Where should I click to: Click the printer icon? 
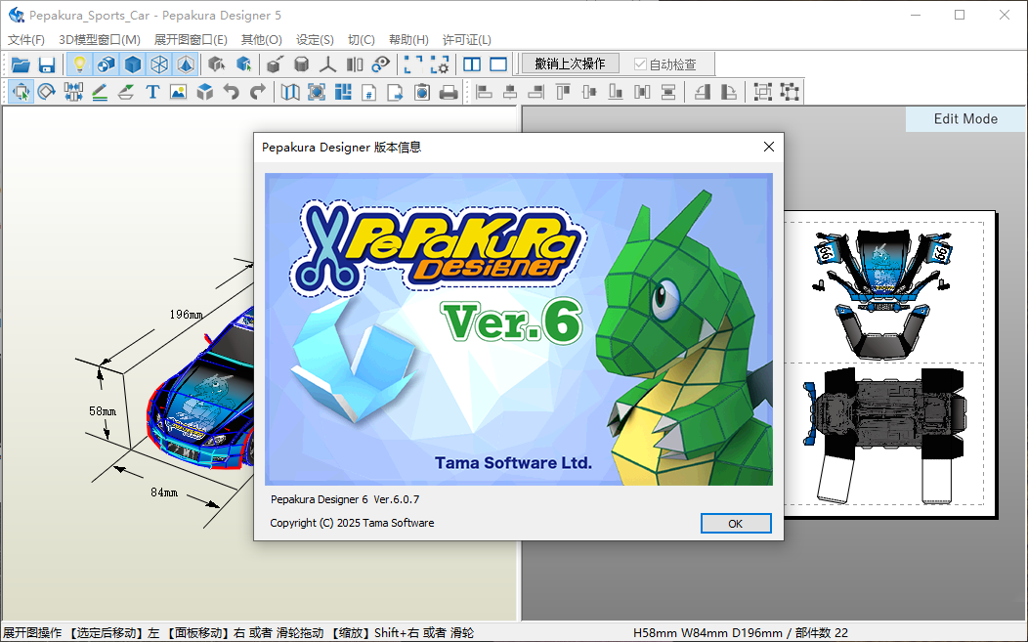449,92
